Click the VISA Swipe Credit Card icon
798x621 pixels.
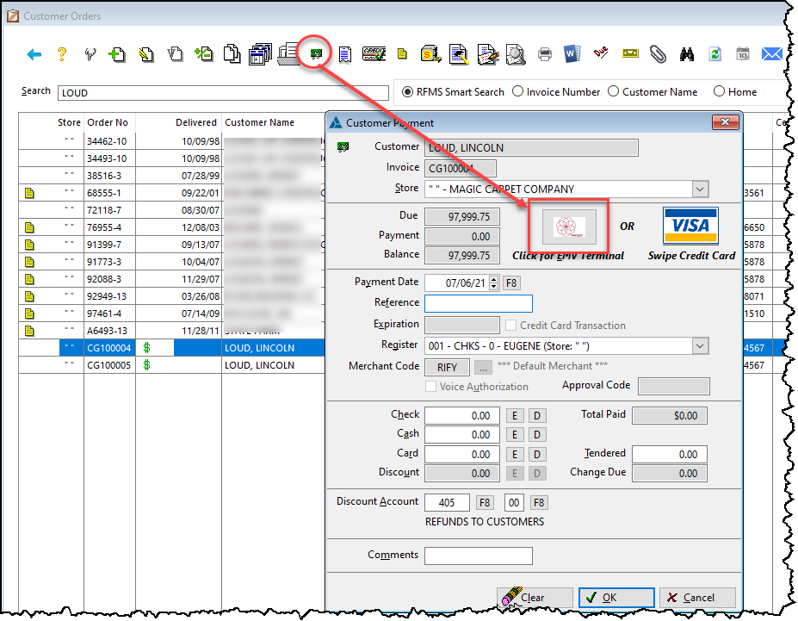[x=690, y=226]
